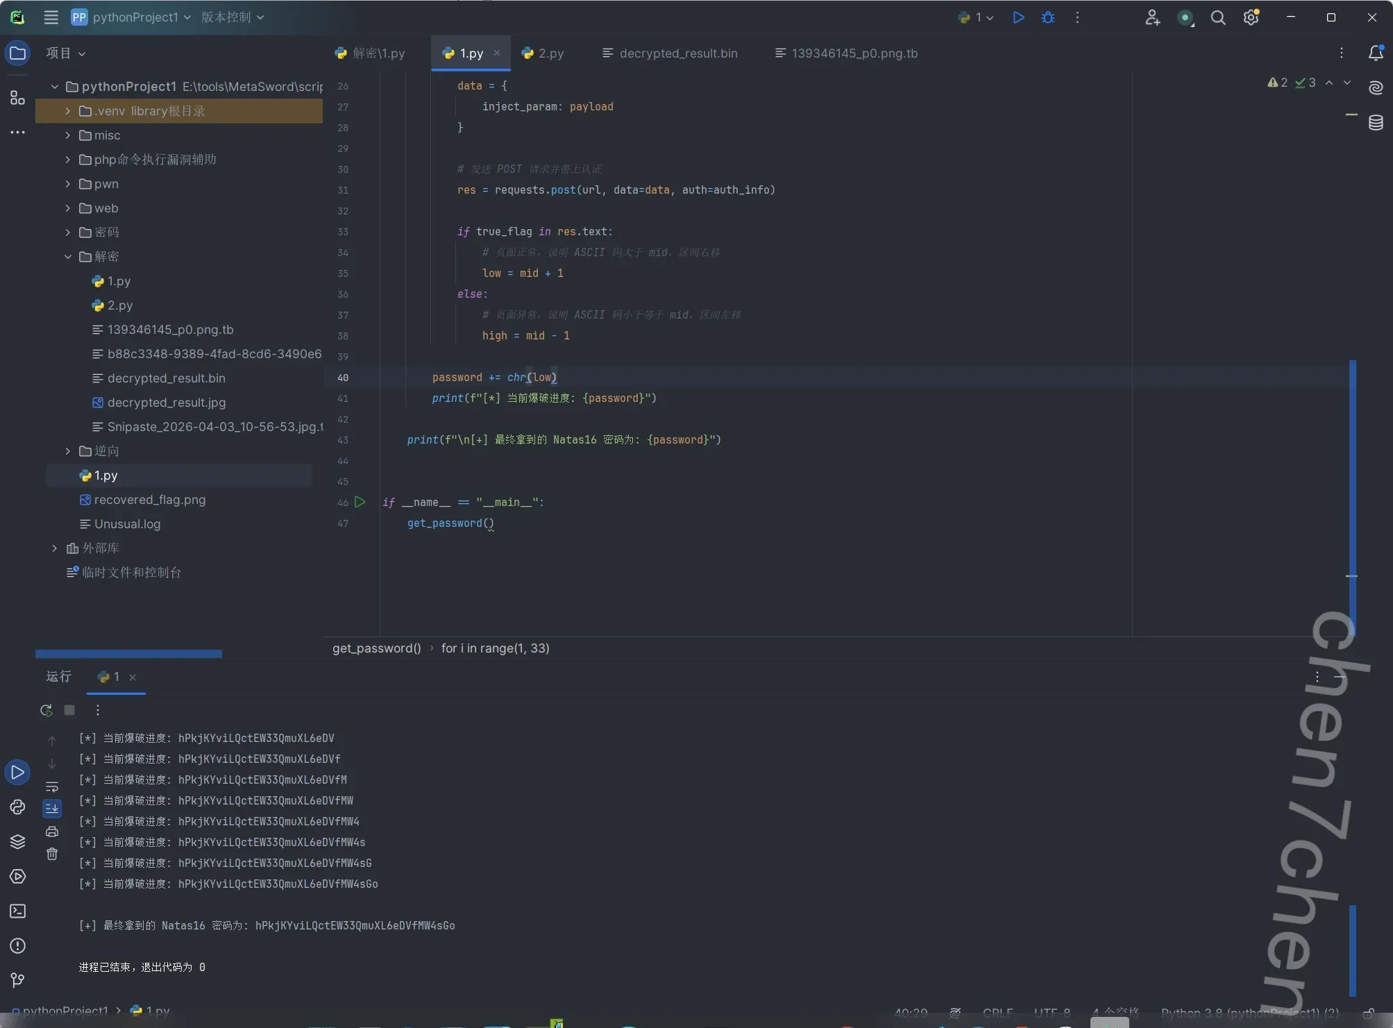Click the Debug bug icon in toolbar

pyautogui.click(x=1048, y=17)
